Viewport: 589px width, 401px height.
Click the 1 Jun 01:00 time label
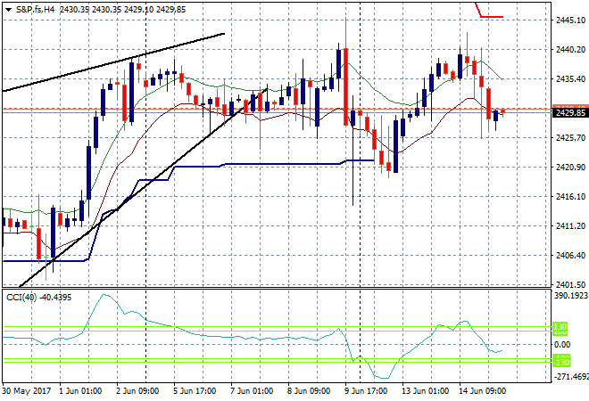[x=80, y=391]
